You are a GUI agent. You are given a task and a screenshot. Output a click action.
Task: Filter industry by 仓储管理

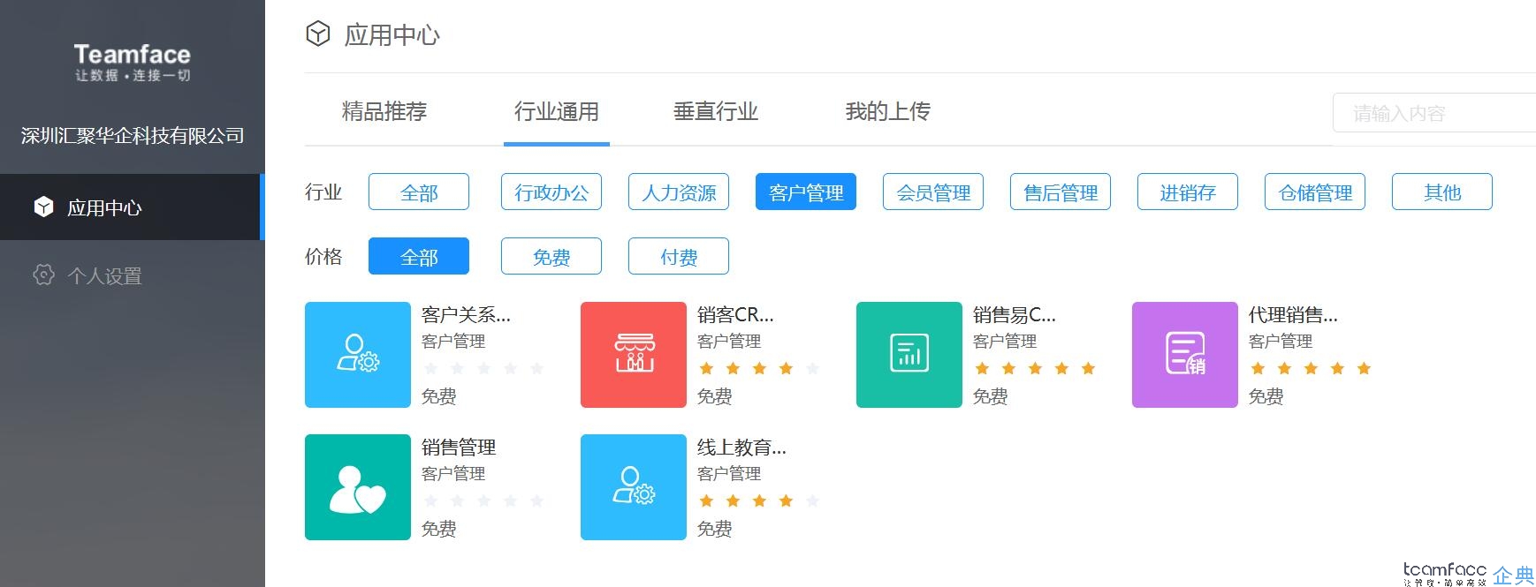click(1315, 192)
